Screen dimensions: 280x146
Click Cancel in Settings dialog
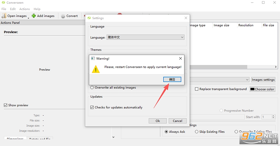[178, 121]
